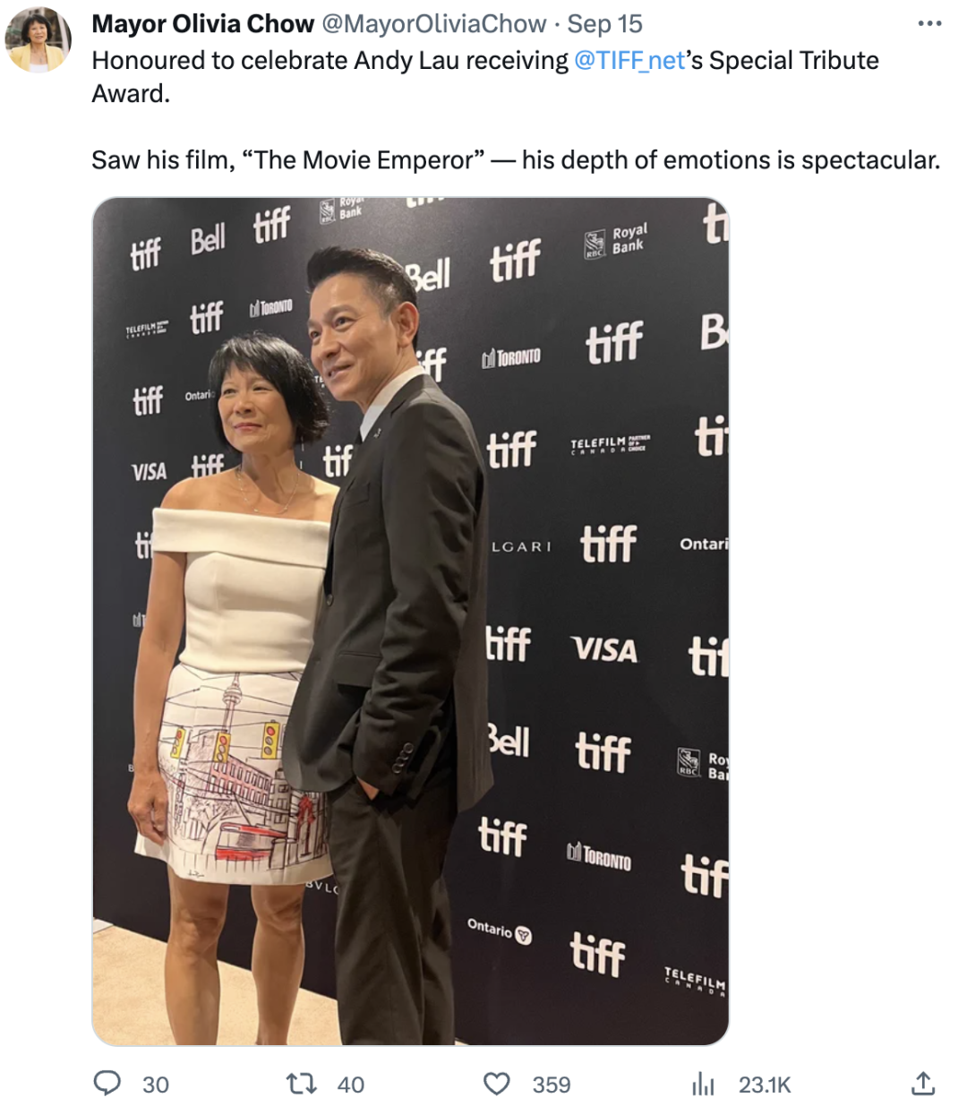Open the @MayorOliviaChow handle
The image size is (967, 1115).
[433, 24]
